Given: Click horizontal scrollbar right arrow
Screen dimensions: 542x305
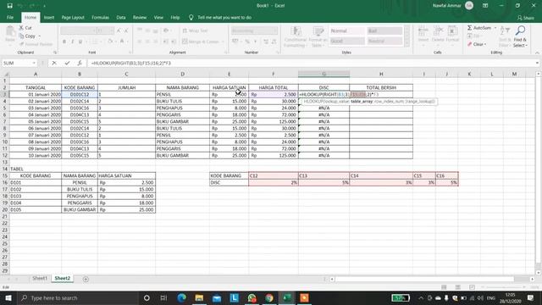Looking at the screenshot, I should [x=532, y=279].
